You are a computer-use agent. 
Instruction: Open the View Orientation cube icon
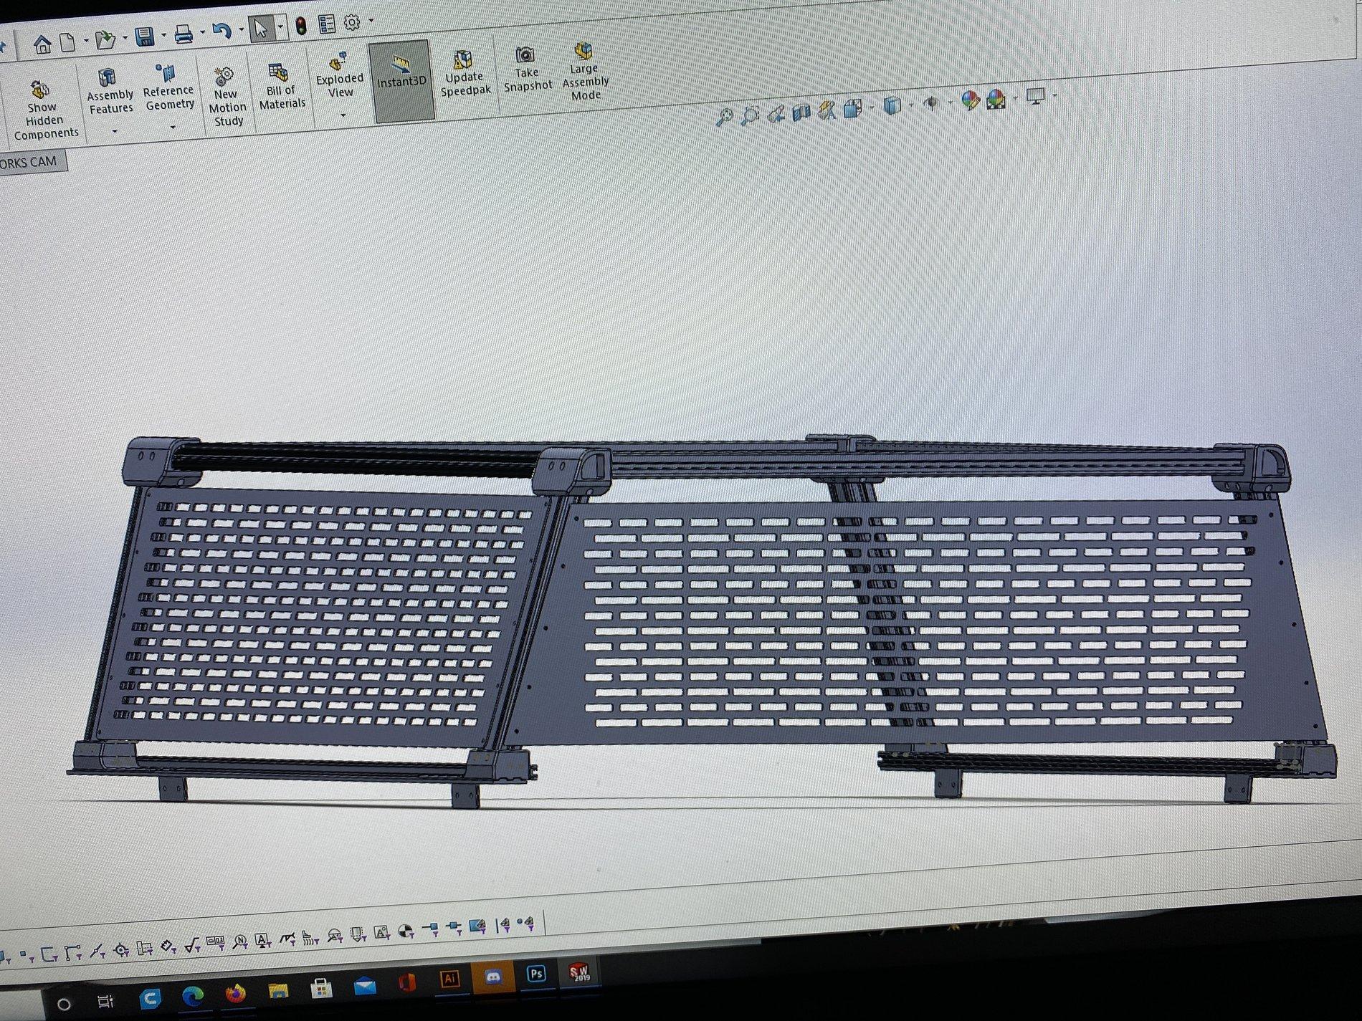click(852, 108)
